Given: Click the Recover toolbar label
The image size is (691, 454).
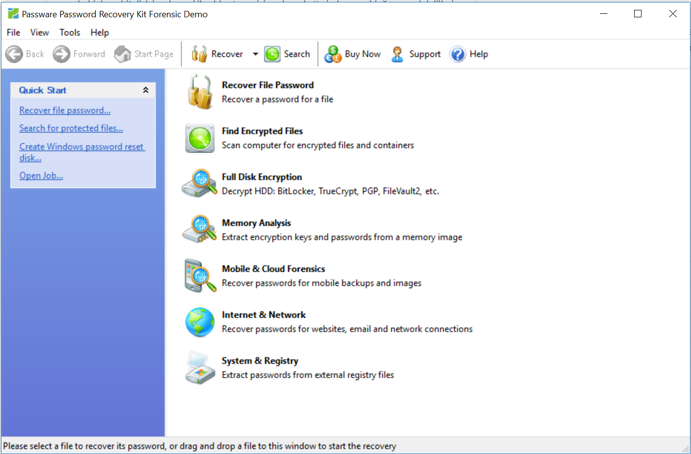Looking at the screenshot, I should click(227, 54).
